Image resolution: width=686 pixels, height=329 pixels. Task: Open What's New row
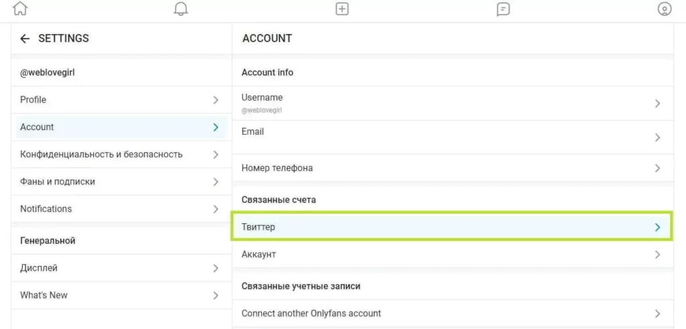click(121, 295)
